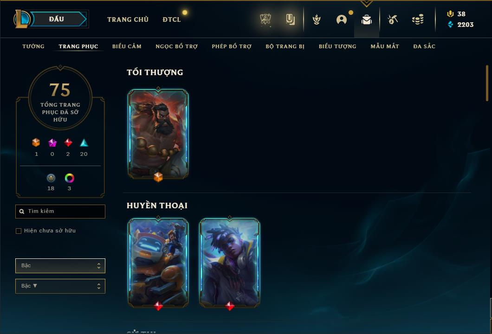Click in the Tìm kiếm search field
This screenshot has height=334, width=492.
click(x=60, y=212)
